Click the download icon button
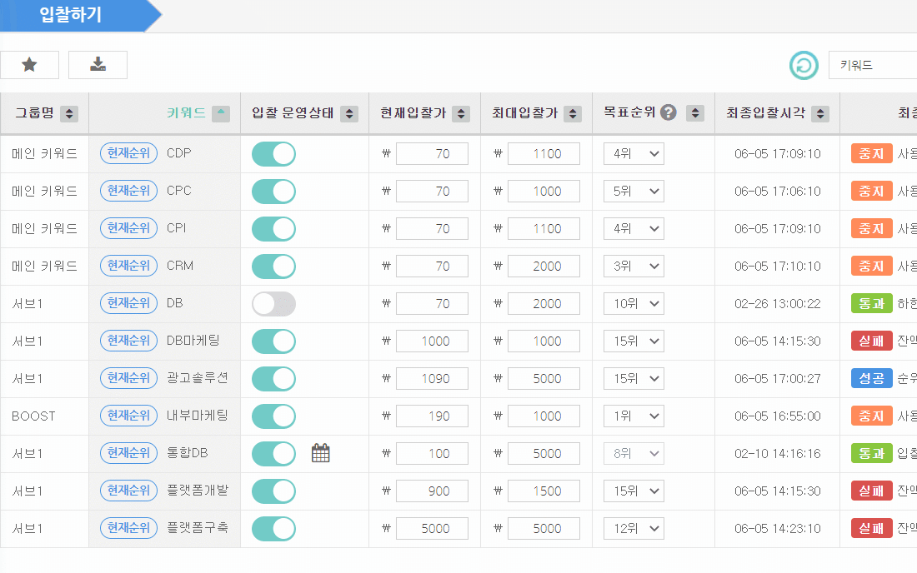The width and height of the screenshot is (917, 573). pyautogui.click(x=98, y=65)
